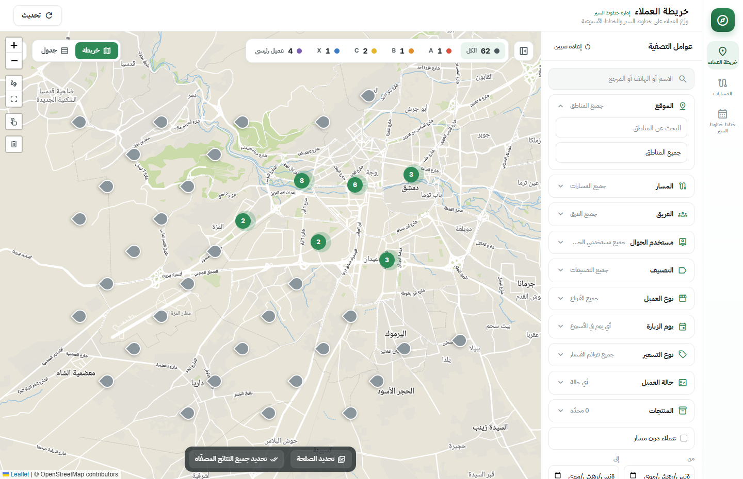
Task: Open المسارات routes page in sidebar
Action: point(722,87)
